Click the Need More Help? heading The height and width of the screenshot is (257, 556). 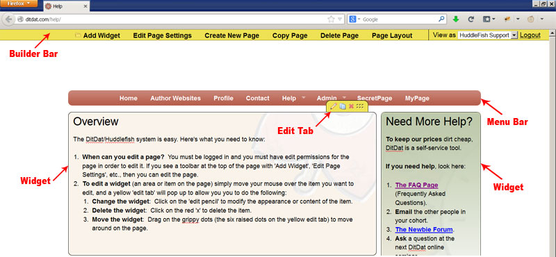[x=429, y=122]
